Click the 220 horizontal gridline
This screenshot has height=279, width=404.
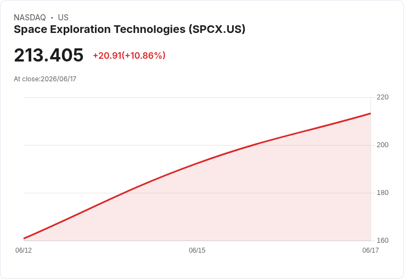[197, 97]
